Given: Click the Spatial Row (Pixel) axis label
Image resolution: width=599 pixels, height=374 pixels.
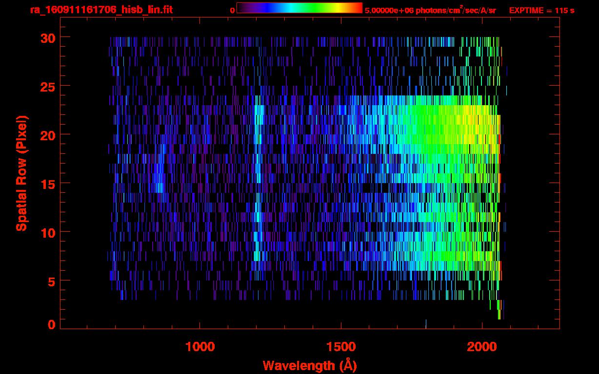Looking at the screenshot, I should click(22, 173).
